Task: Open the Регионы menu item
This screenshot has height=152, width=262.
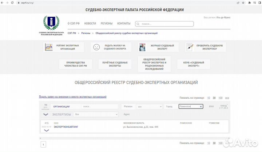Action: (x=107, y=24)
